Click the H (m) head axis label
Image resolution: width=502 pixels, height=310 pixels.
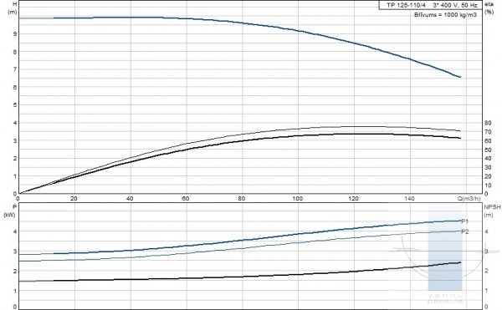click(x=12, y=8)
